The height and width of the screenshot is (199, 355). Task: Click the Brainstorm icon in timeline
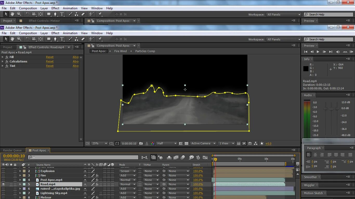tap(192, 157)
